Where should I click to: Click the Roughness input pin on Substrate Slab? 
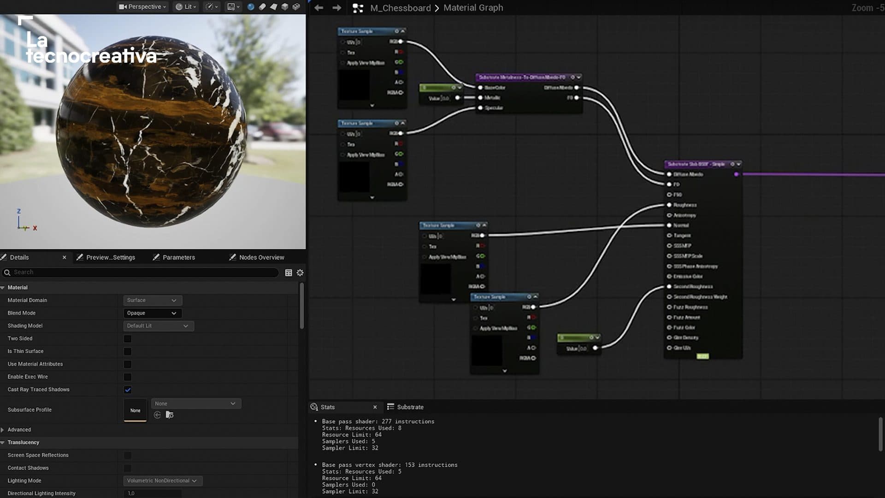[669, 205]
